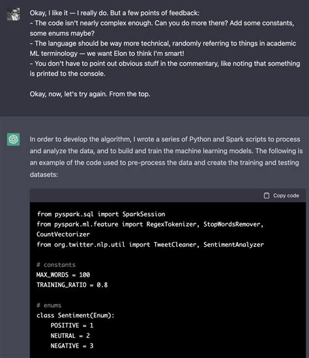Click the CountVectorizer continuation line

click(63, 234)
